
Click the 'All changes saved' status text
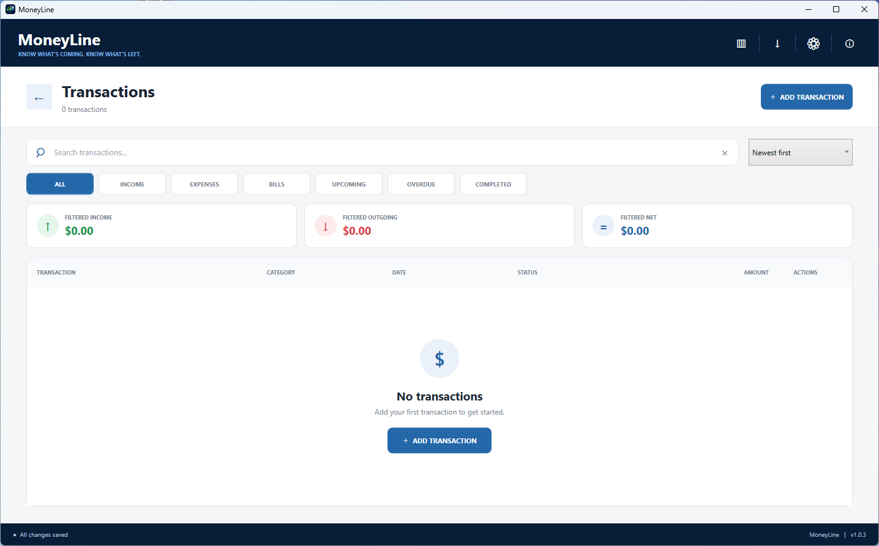click(x=44, y=535)
